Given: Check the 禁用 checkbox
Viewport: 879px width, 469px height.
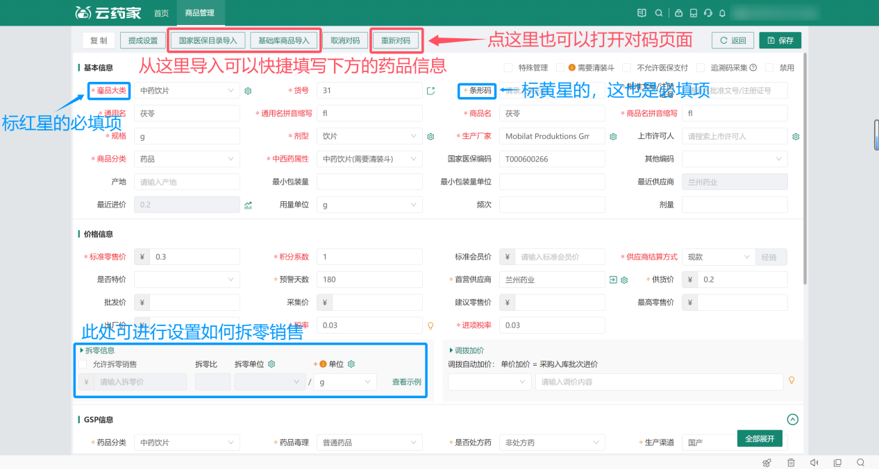Looking at the screenshot, I should tap(769, 68).
